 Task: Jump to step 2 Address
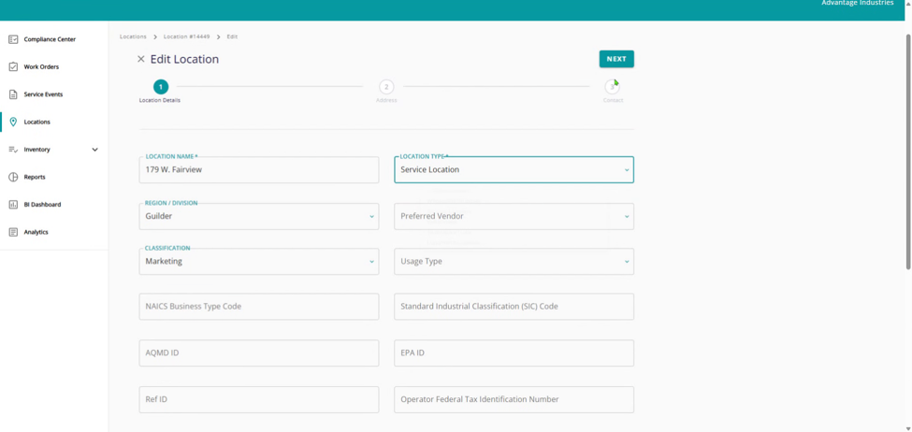click(386, 87)
